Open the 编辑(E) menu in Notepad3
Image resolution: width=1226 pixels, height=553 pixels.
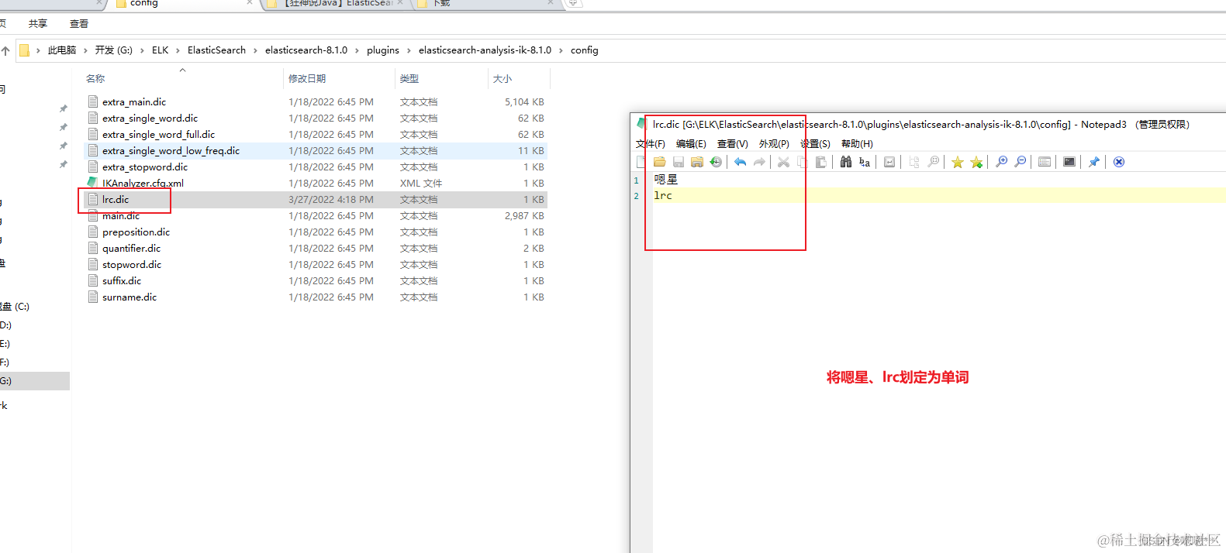point(691,144)
